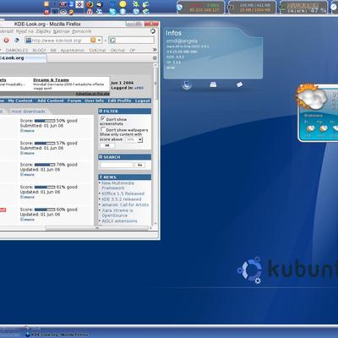Click the mail icon under Infos widget
The width and height of the screenshot is (338, 338).
(240, 84)
